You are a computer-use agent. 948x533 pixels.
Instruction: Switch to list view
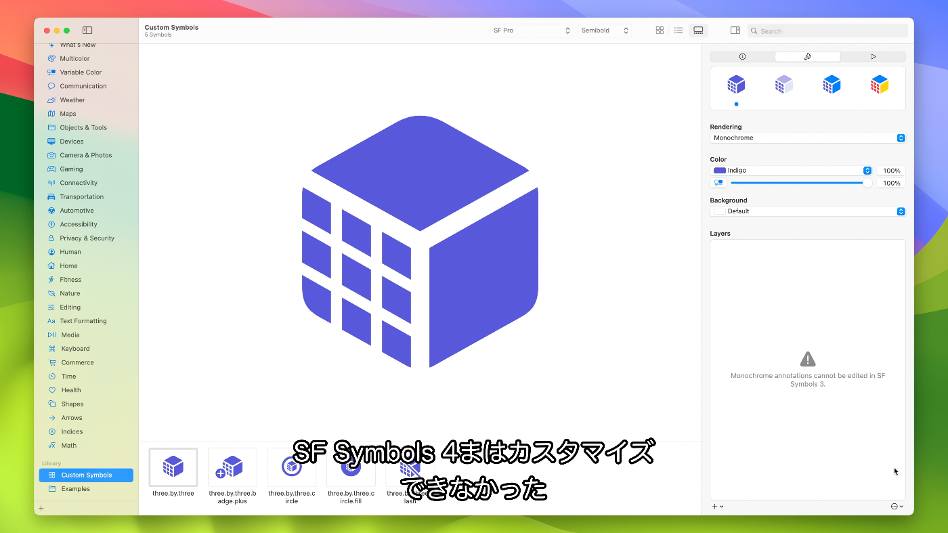[678, 30]
